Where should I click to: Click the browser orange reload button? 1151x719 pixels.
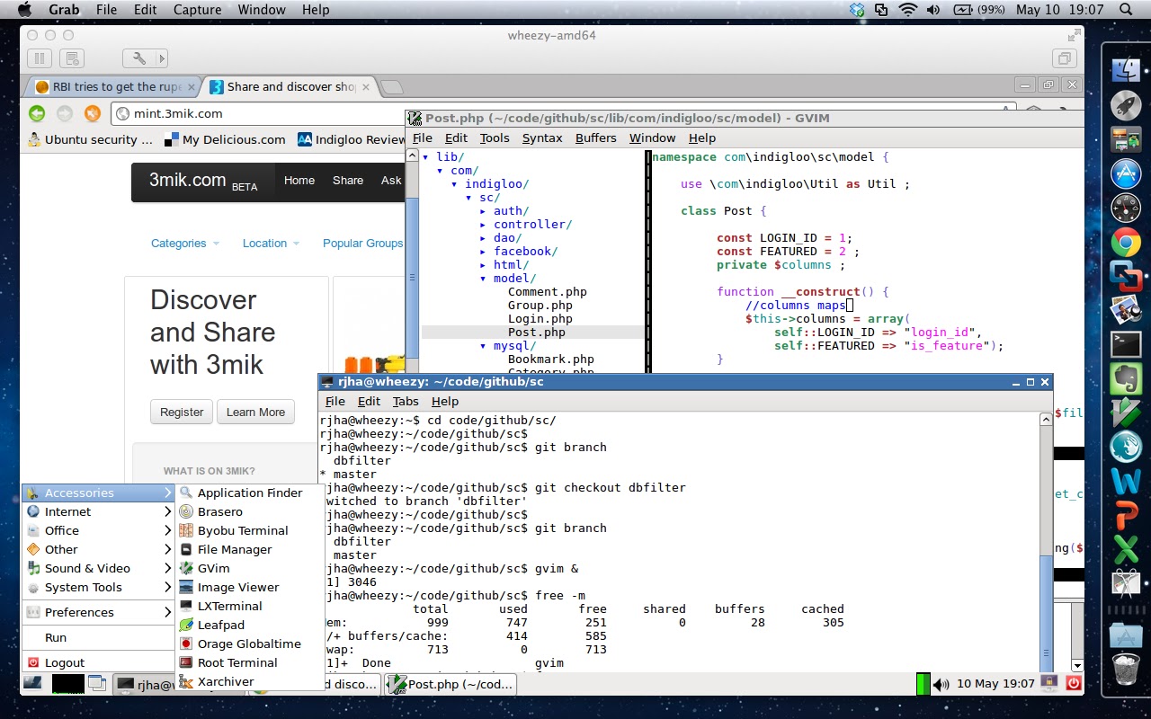92,113
